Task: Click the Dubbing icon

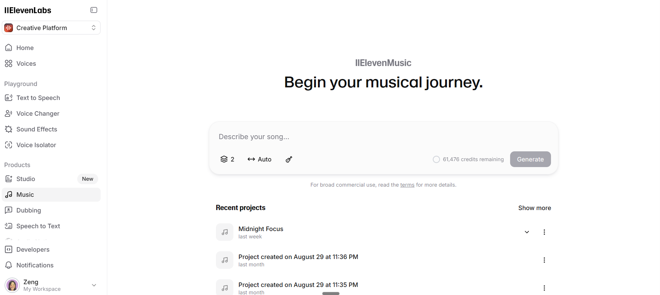Action: point(9,210)
